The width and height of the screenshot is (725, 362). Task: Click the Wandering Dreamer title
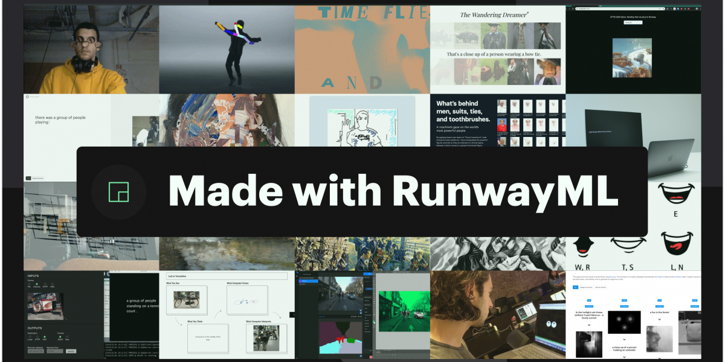497,14
